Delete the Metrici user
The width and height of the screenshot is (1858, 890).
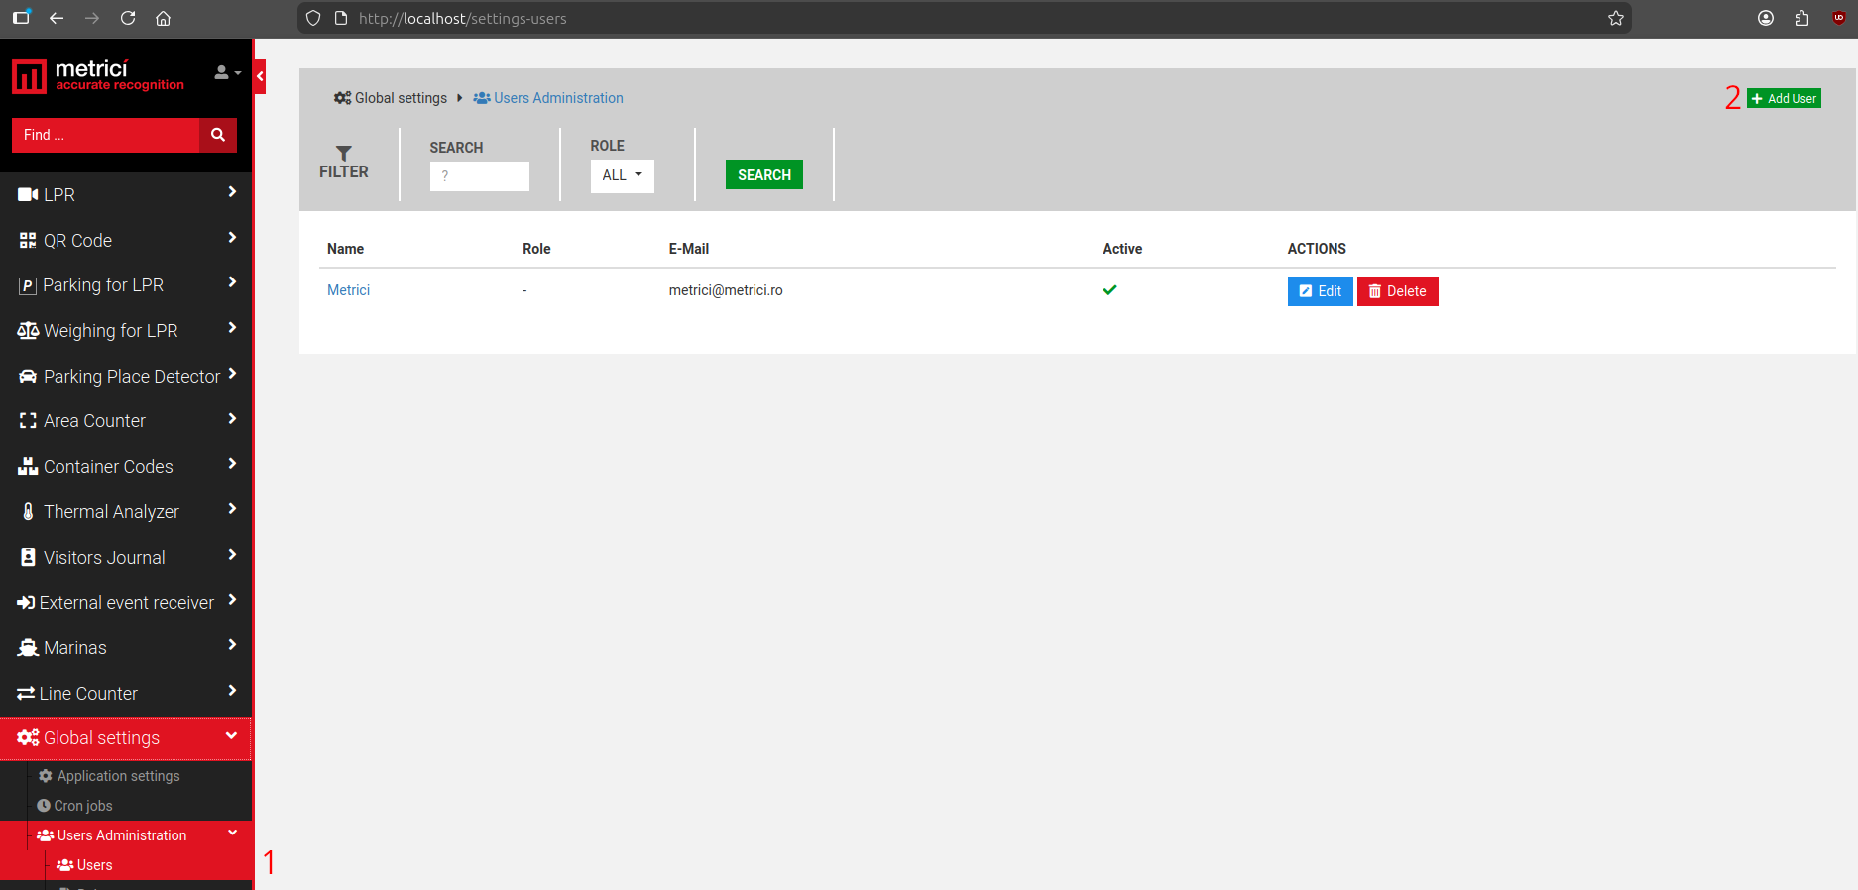click(1397, 291)
